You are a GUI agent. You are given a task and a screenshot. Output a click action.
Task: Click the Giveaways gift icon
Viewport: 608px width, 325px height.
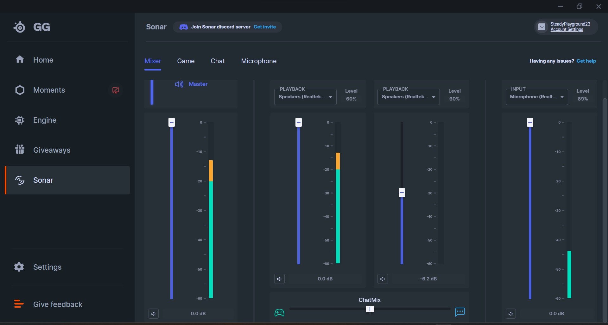(20, 149)
